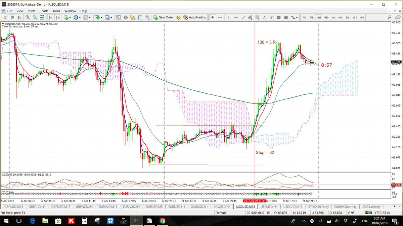Screen dimensions: 403x226
Task: Open the Data Window crosshair icon
Action: click(x=126, y=17)
